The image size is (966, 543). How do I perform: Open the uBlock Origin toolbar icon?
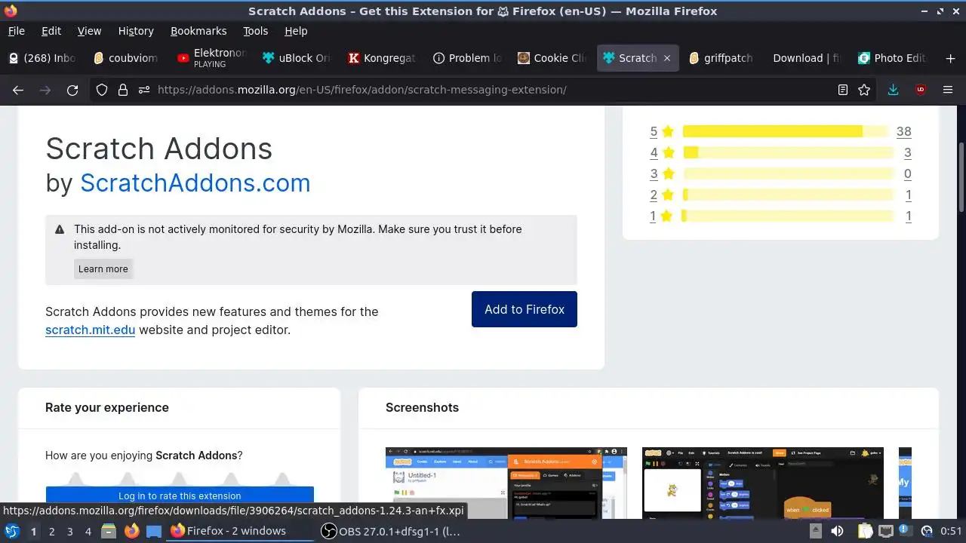[920, 90]
